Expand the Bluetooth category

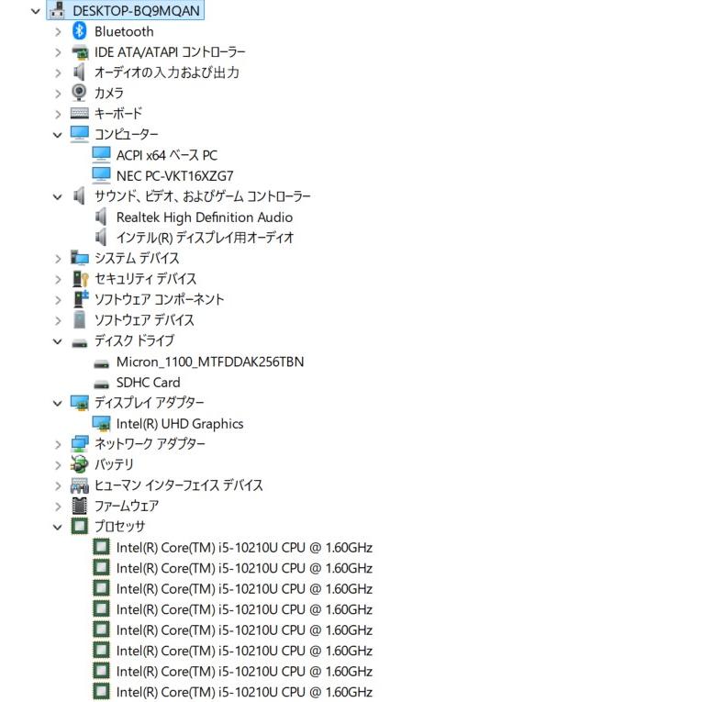[58, 32]
